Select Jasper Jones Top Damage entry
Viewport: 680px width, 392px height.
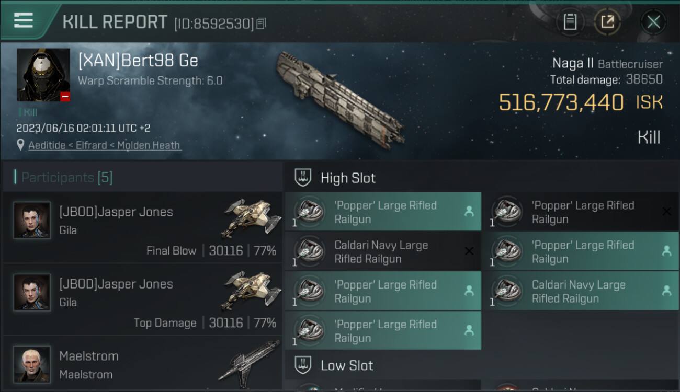tap(142, 299)
